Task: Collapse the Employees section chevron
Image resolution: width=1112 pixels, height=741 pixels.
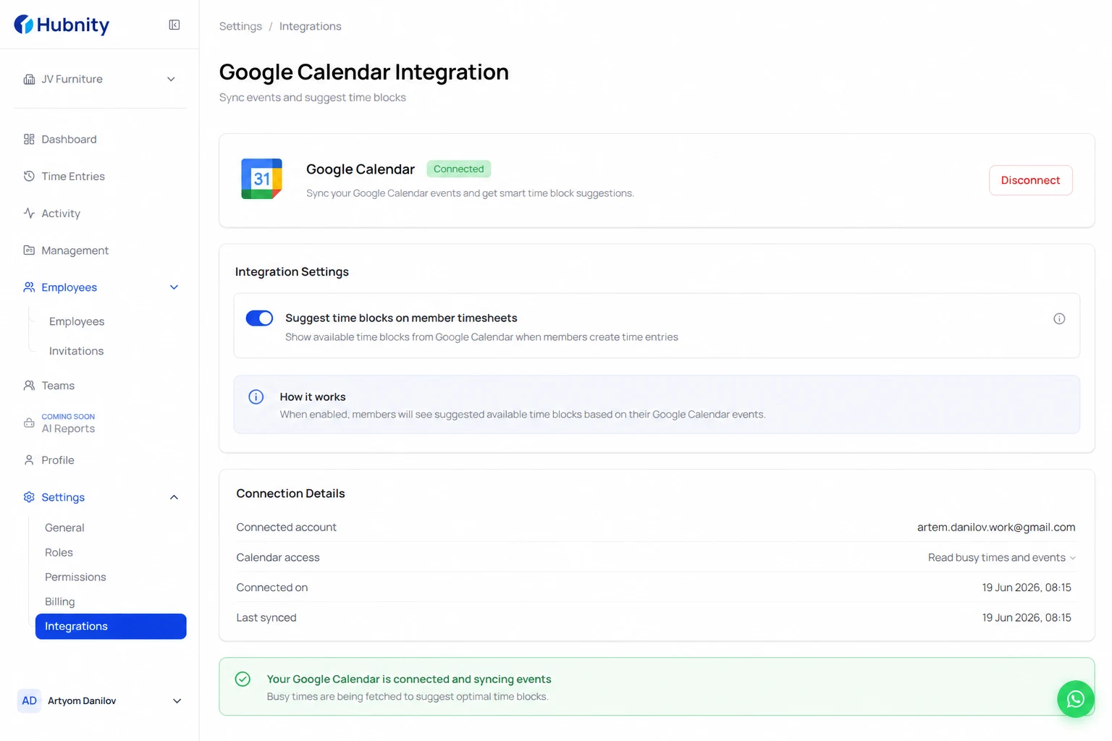Action: (174, 287)
